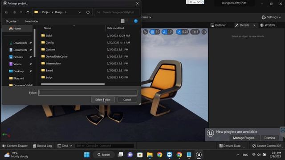Click the Search DungeonOfMyPutt field
The height and width of the screenshot is (160, 285).
pyautogui.click(x=117, y=12)
